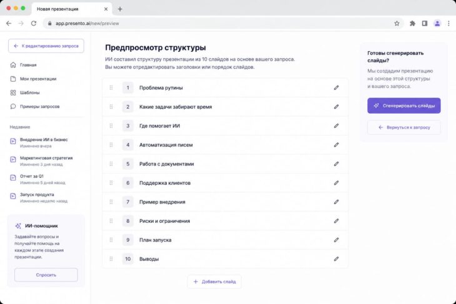Open 'Мои презентации' section

tap(33, 79)
